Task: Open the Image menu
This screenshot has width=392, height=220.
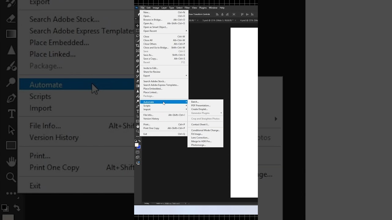Action: (156, 8)
